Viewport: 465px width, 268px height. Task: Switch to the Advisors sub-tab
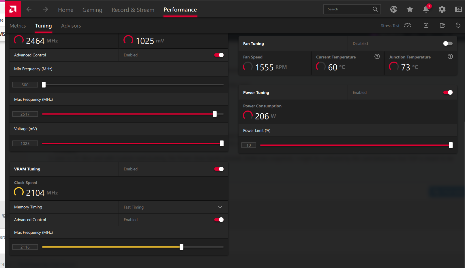click(x=71, y=26)
